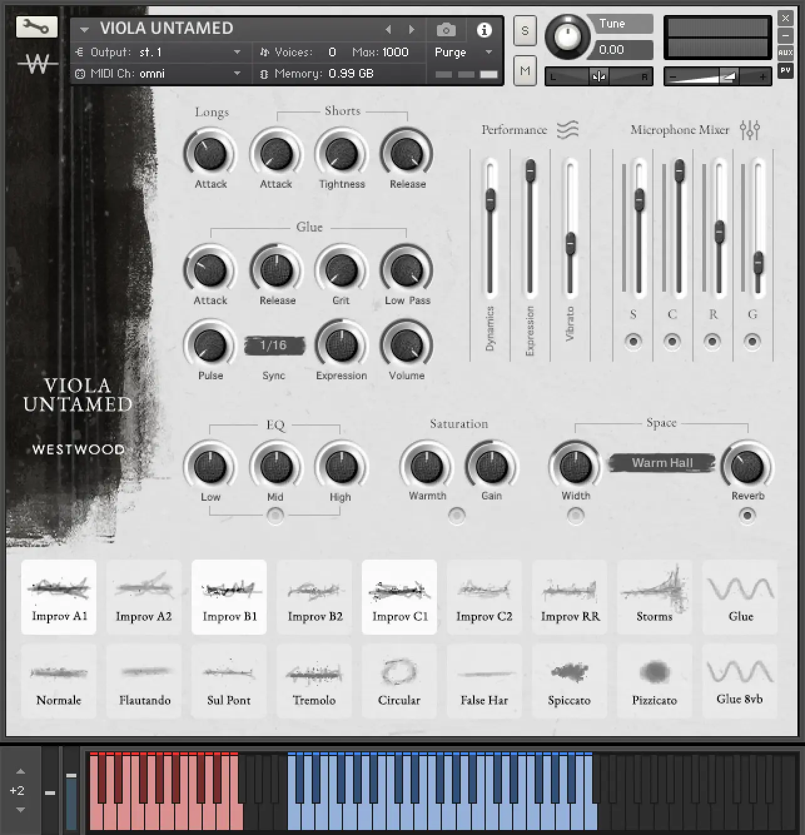Select the Improv C2 articulation

[x=485, y=597]
